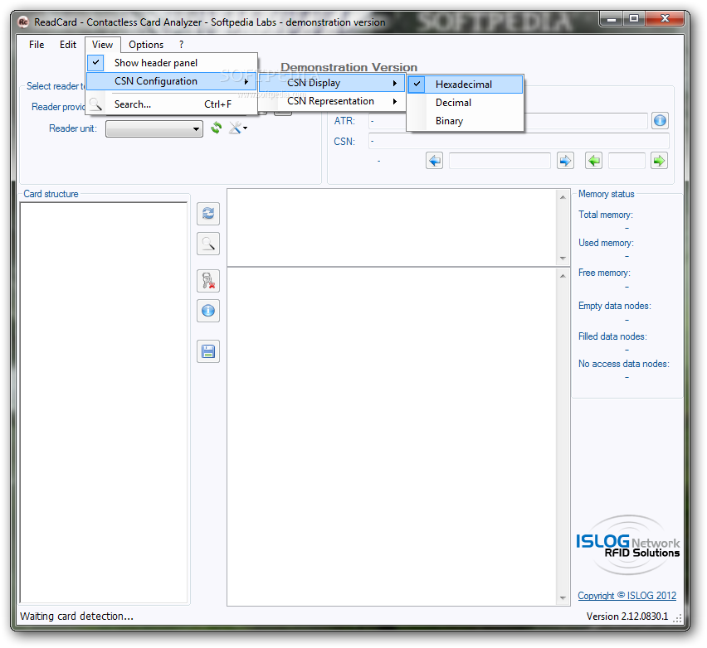Click the 'Waiting card detection...' status text

[76, 616]
